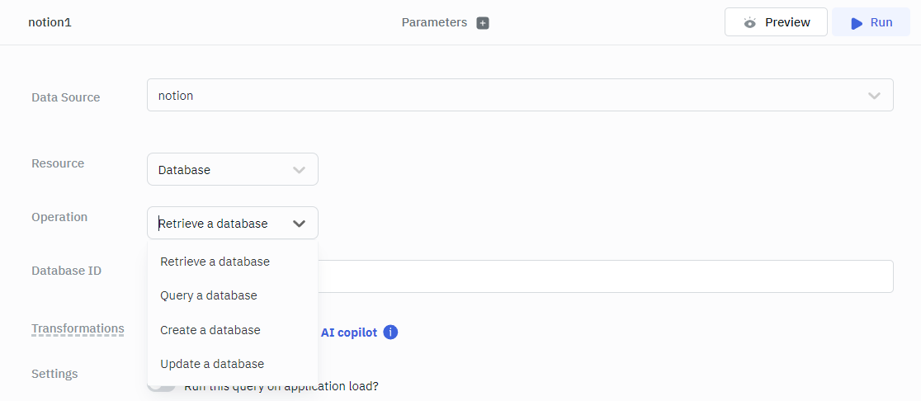Viewport: 921px width, 401px height.
Task: Pick the Create a database operation
Action: [x=210, y=330]
